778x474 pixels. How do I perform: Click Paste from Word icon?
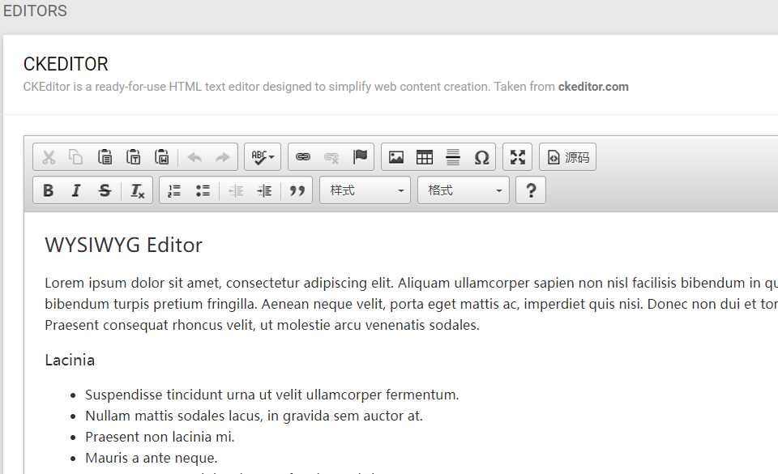click(162, 157)
